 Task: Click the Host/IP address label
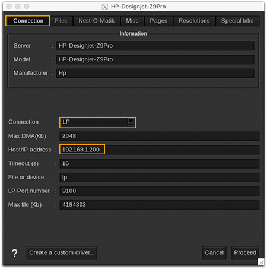[x=30, y=150]
